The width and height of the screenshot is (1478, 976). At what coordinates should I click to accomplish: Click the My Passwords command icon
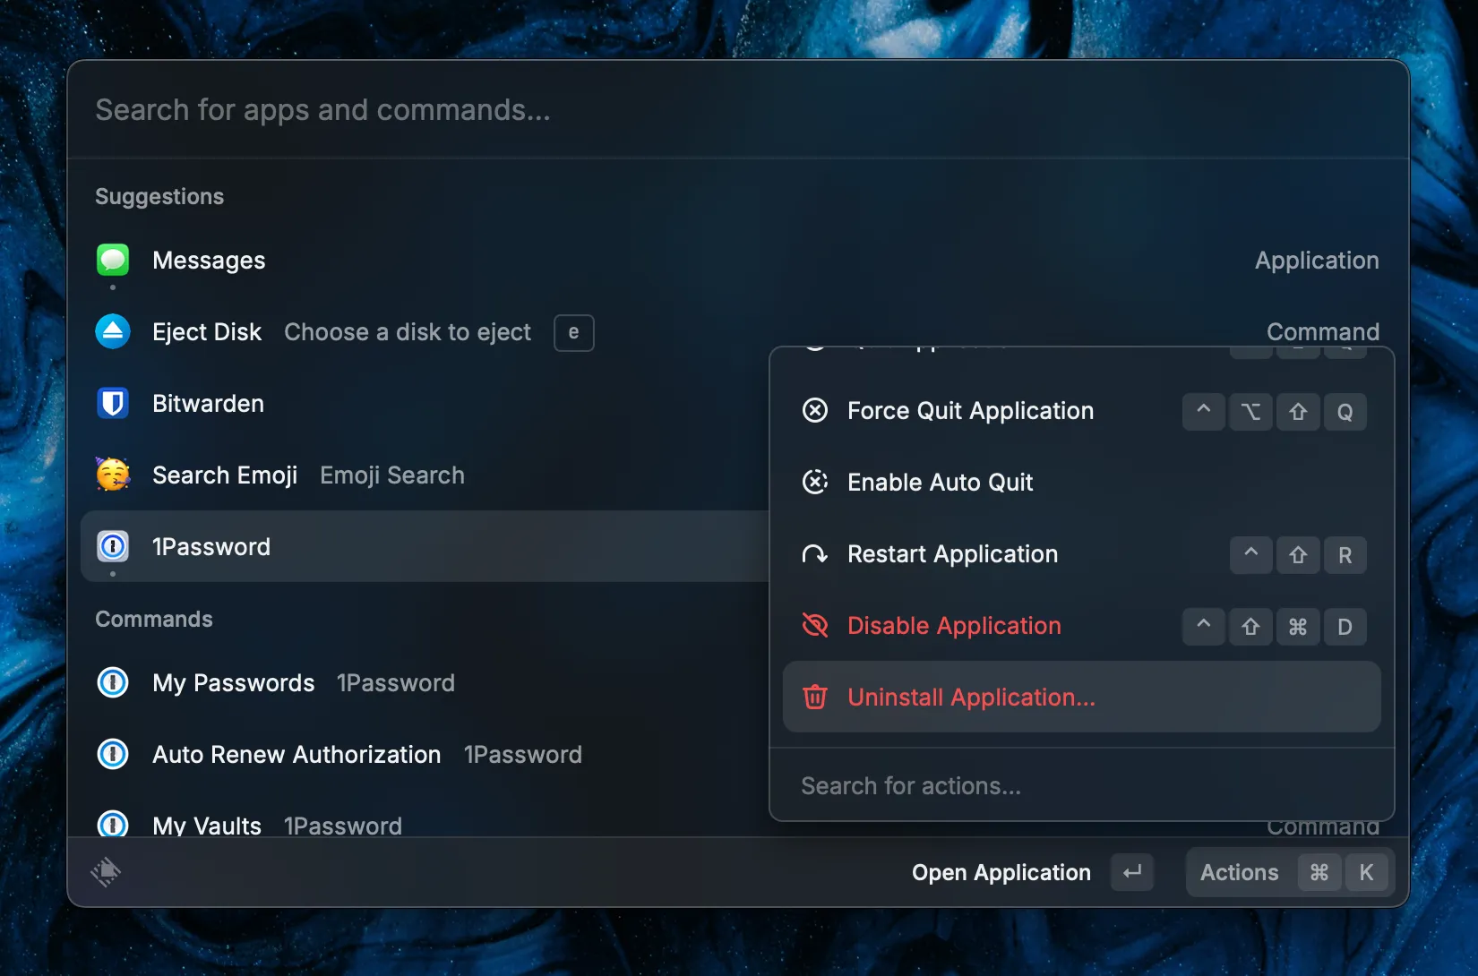point(112,682)
